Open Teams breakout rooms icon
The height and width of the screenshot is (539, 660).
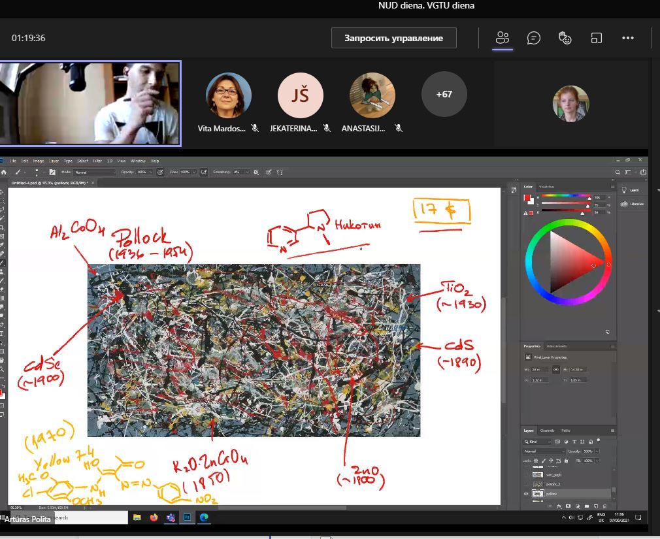pyautogui.click(x=597, y=39)
